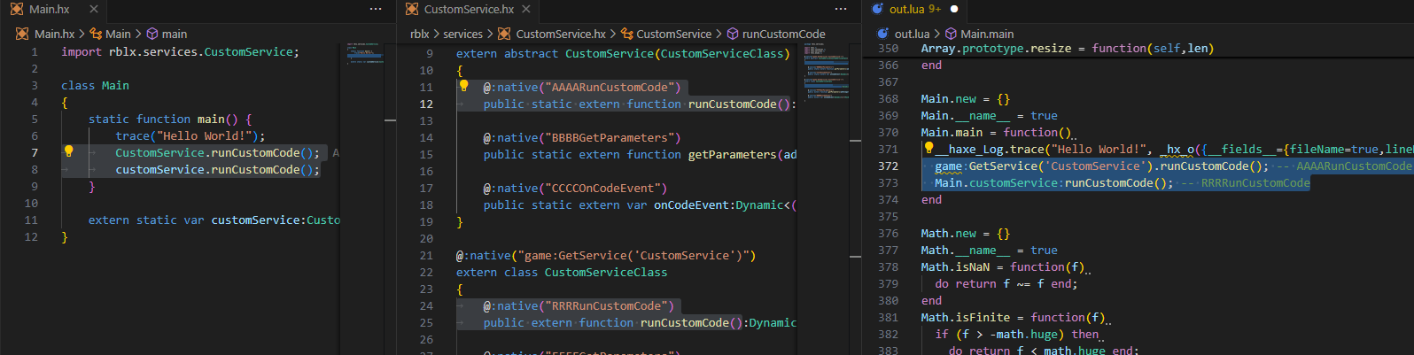
Task: Click trace("Hello World!") call in Main.hx
Action: tap(190, 135)
